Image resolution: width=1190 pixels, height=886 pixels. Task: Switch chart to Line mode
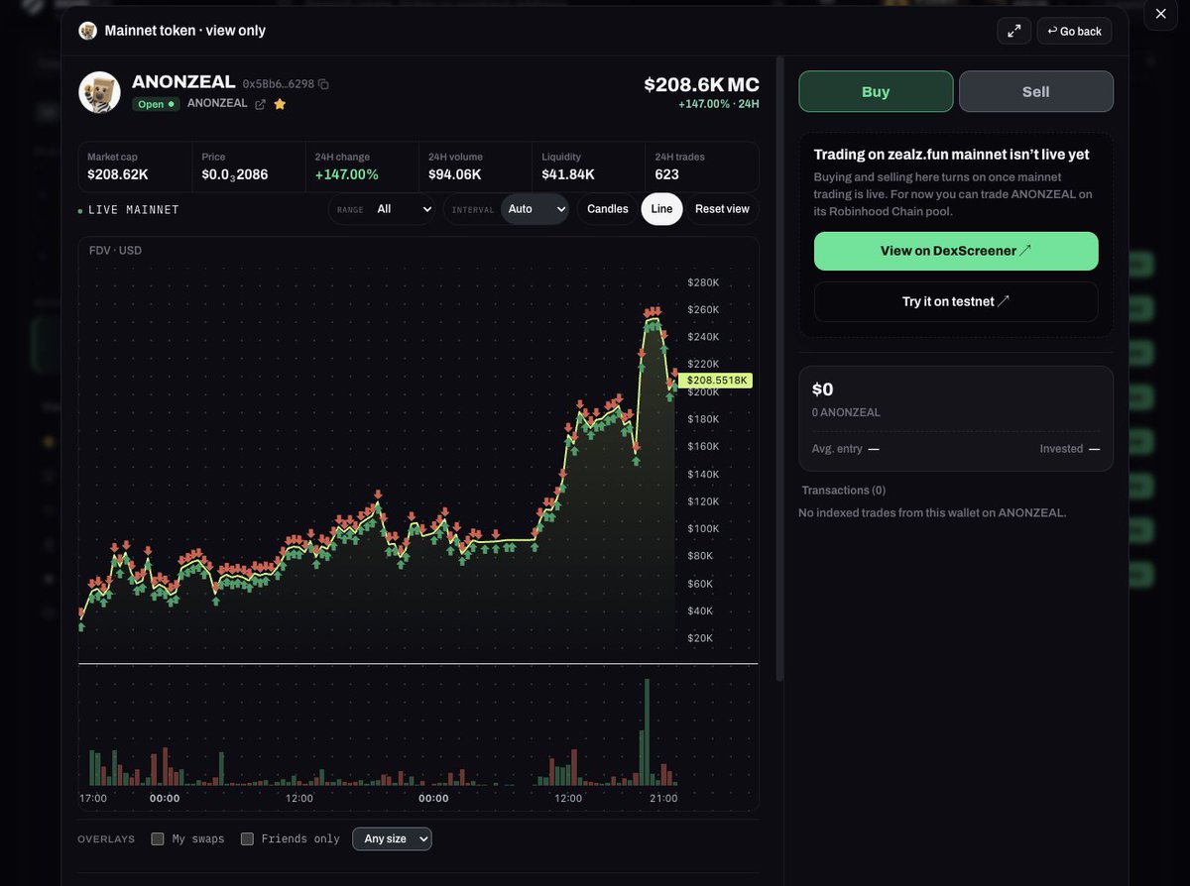pos(661,209)
